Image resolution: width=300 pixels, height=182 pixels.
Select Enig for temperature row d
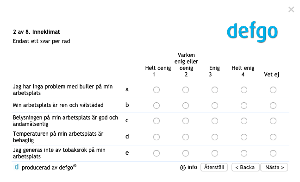(x=215, y=137)
